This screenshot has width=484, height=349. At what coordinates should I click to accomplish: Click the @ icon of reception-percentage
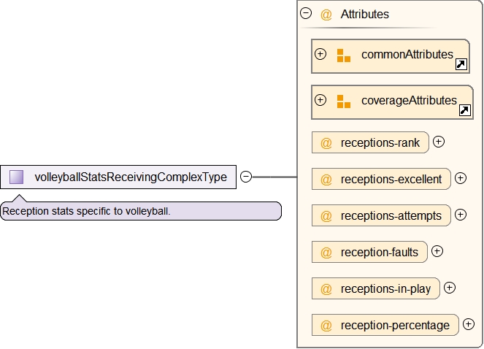tap(326, 325)
